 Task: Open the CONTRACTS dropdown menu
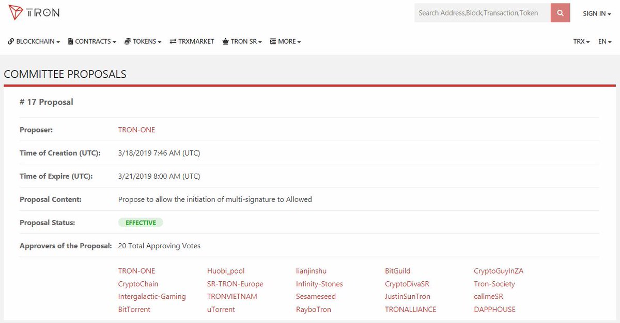[92, 41]
